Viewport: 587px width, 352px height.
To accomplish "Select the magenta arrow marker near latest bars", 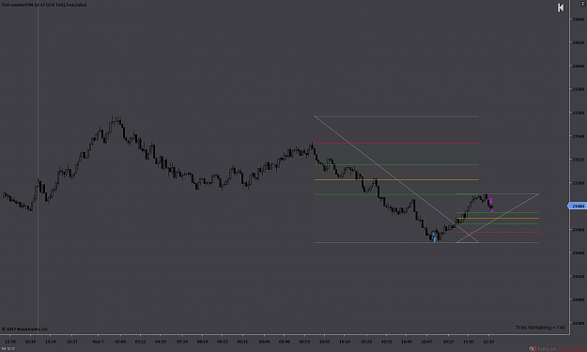I will [491, 202].
